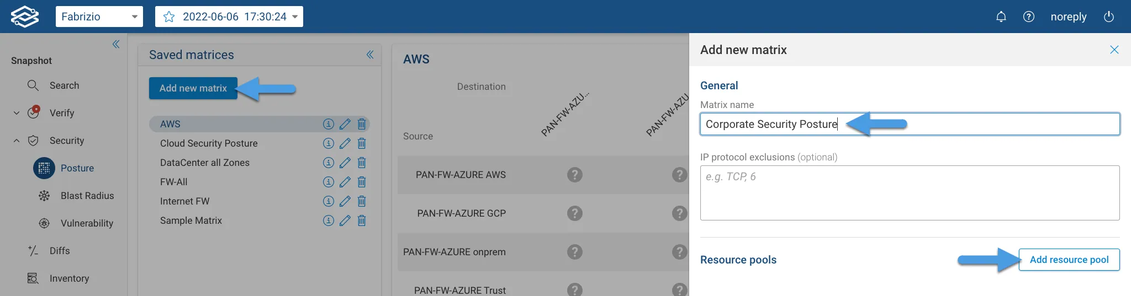Open the help question mark icon
Image resolution: width=1131 pixels, height=296 pixels.
[1029, 17]
